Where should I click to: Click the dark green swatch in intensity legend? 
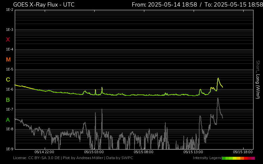[x=224, y=158]
